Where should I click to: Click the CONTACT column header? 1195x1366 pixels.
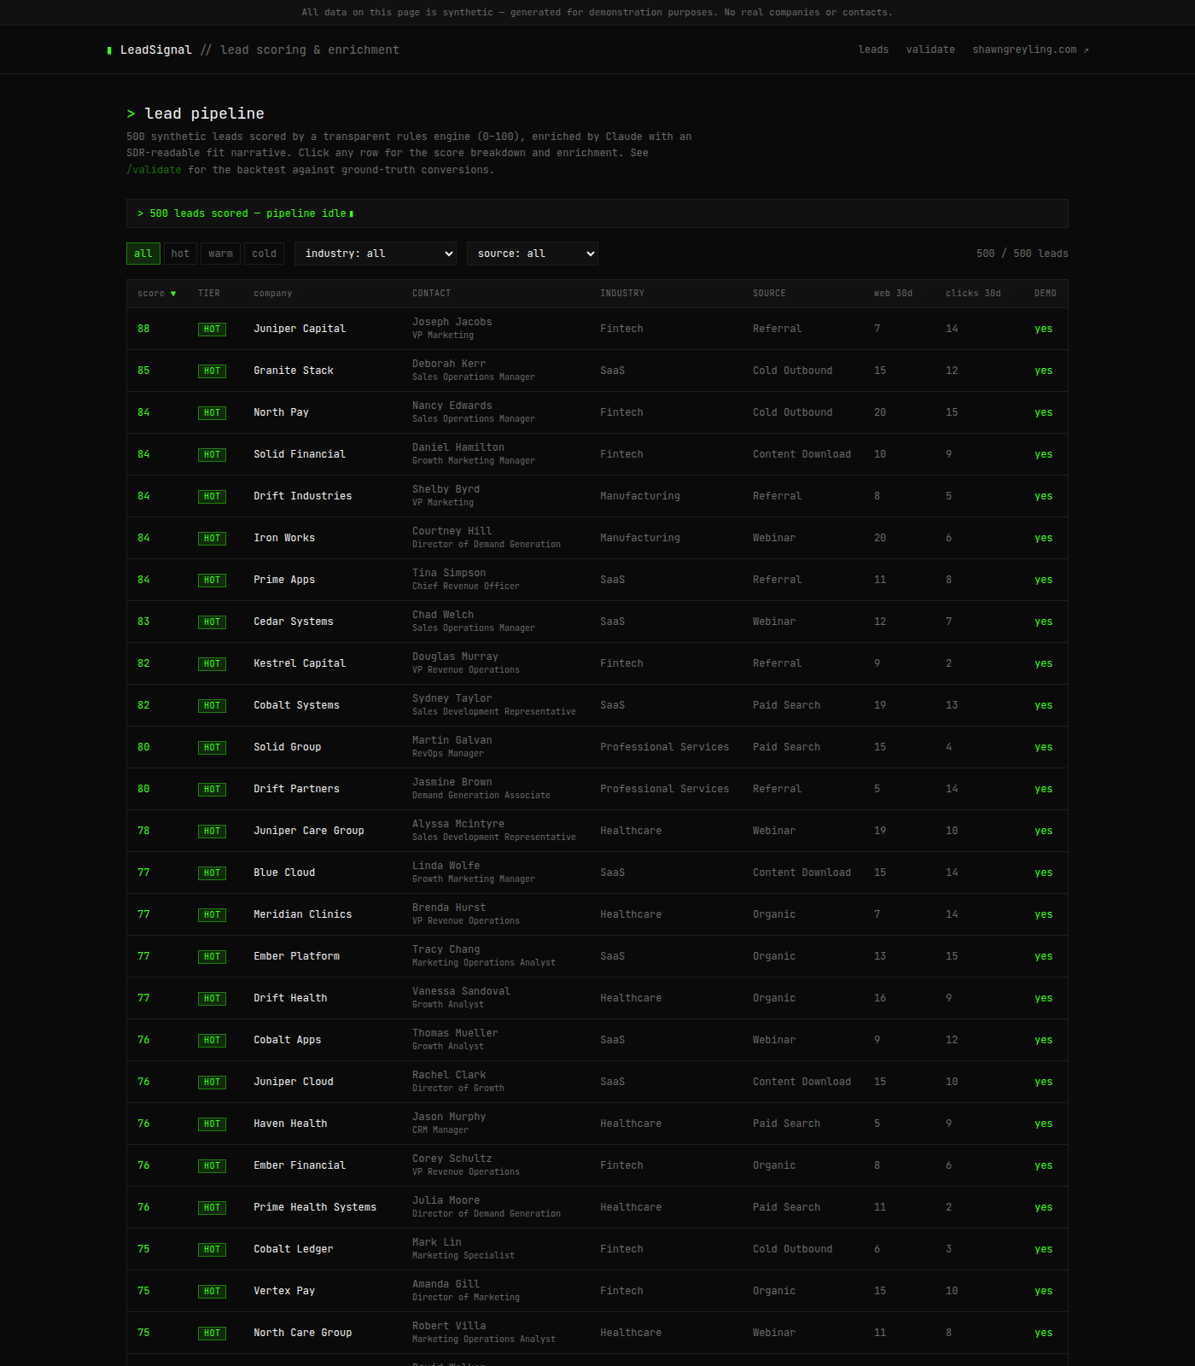tap(431, 294)
